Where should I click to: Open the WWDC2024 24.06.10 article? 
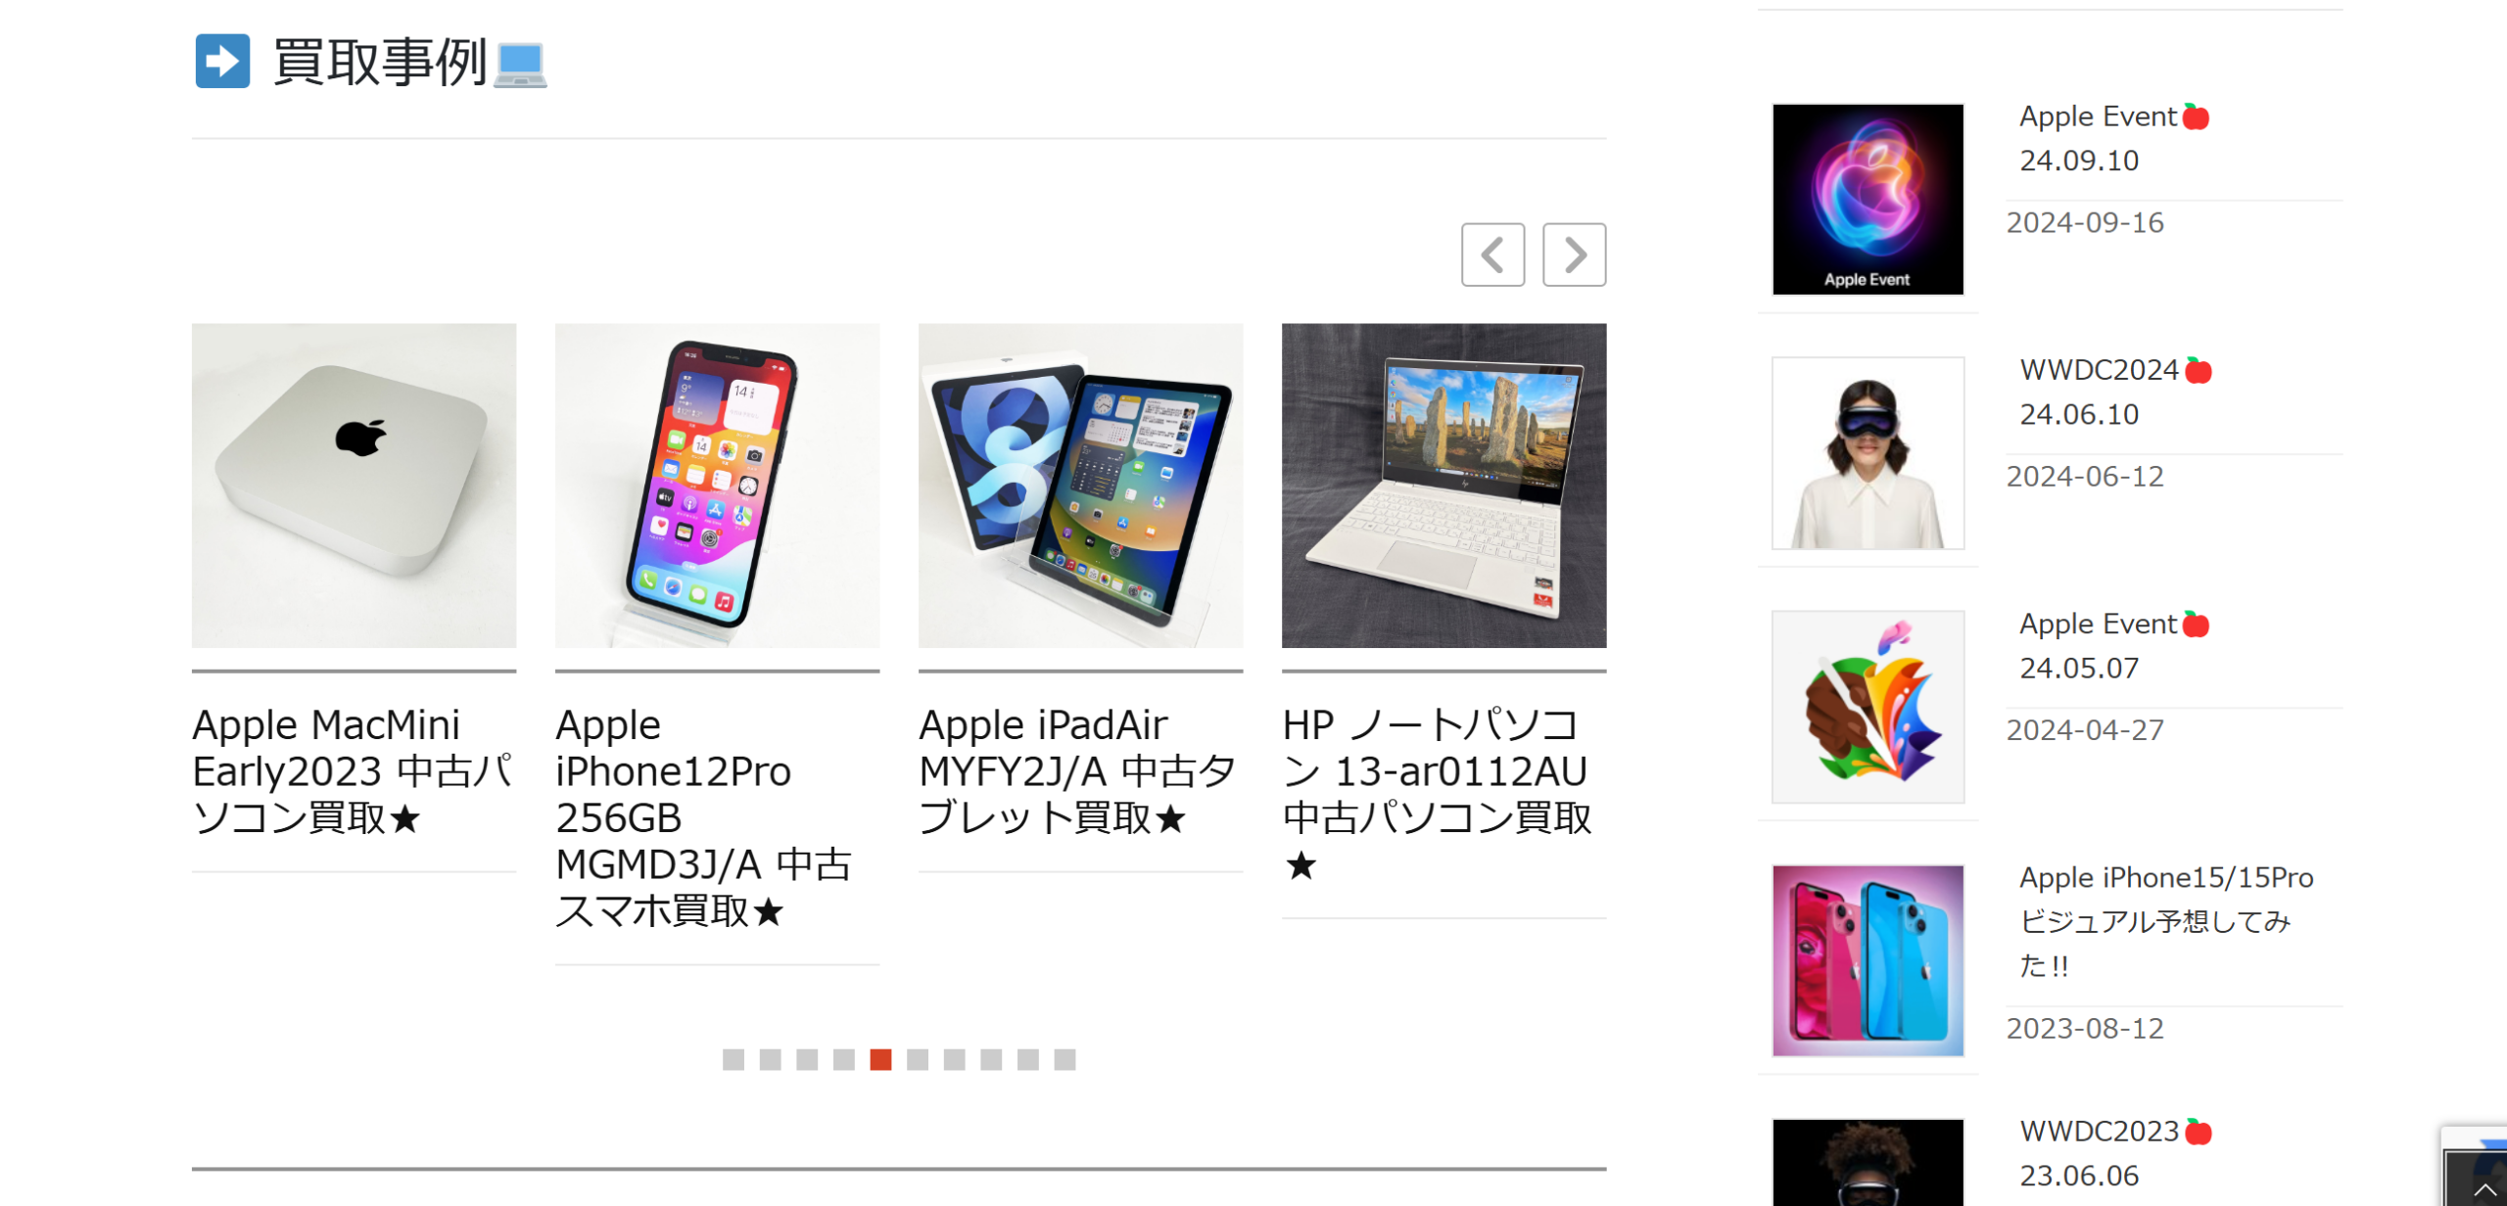[2115, 392]
